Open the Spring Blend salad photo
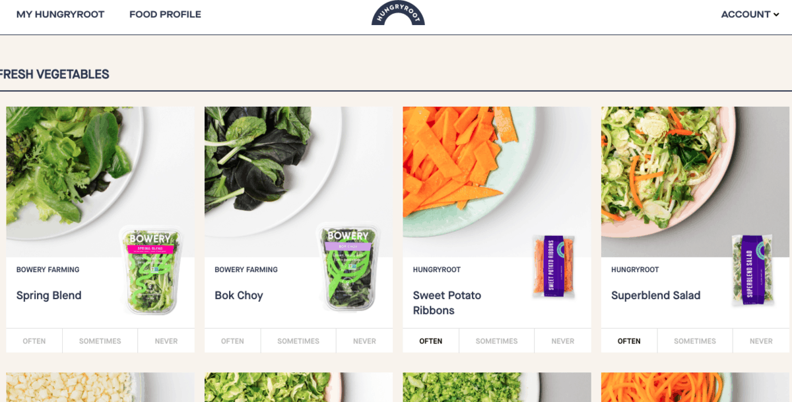Screen dimensions: 792x402 pos(100,181)
